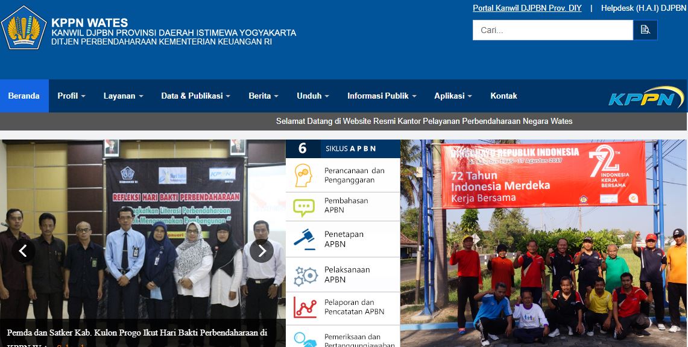Open Portal Kanwil DJPBN Prov. DIY link
Viewport: 688px width, 347px height.
(527, 8)
